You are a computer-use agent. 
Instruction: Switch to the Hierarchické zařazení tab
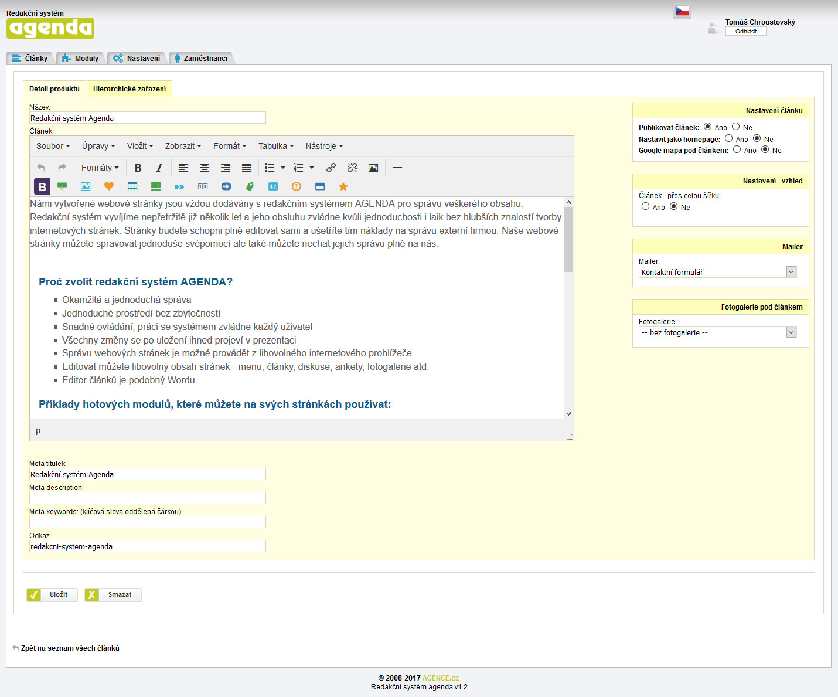tap(130, 89)
